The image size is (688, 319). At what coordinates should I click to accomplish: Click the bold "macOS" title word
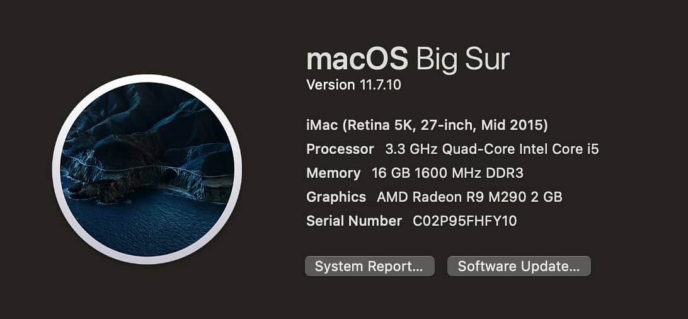357,59
